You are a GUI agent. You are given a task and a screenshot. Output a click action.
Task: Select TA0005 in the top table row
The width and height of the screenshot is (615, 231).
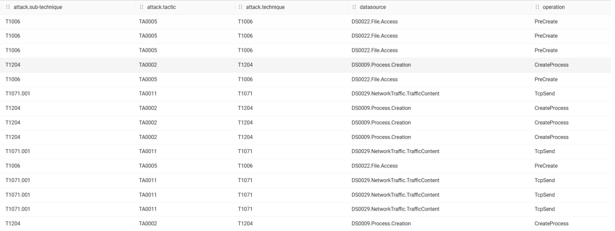(148, 22)
